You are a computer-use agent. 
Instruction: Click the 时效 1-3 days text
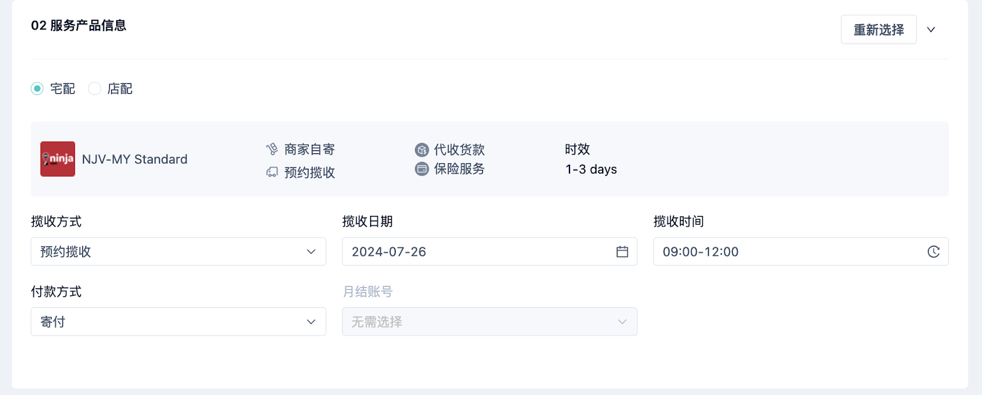[x=591, y=159]
